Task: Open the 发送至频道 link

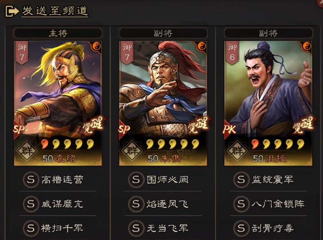Action: click(x=55, y=11)
